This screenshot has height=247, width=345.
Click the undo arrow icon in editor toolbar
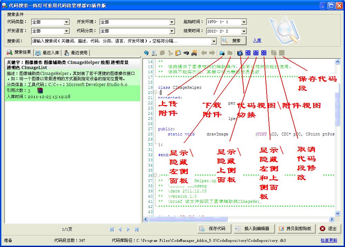(146, 53)
